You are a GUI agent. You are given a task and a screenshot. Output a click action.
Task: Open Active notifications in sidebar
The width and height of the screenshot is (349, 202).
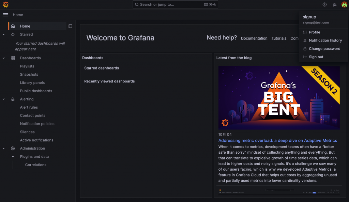click(36, 140)
